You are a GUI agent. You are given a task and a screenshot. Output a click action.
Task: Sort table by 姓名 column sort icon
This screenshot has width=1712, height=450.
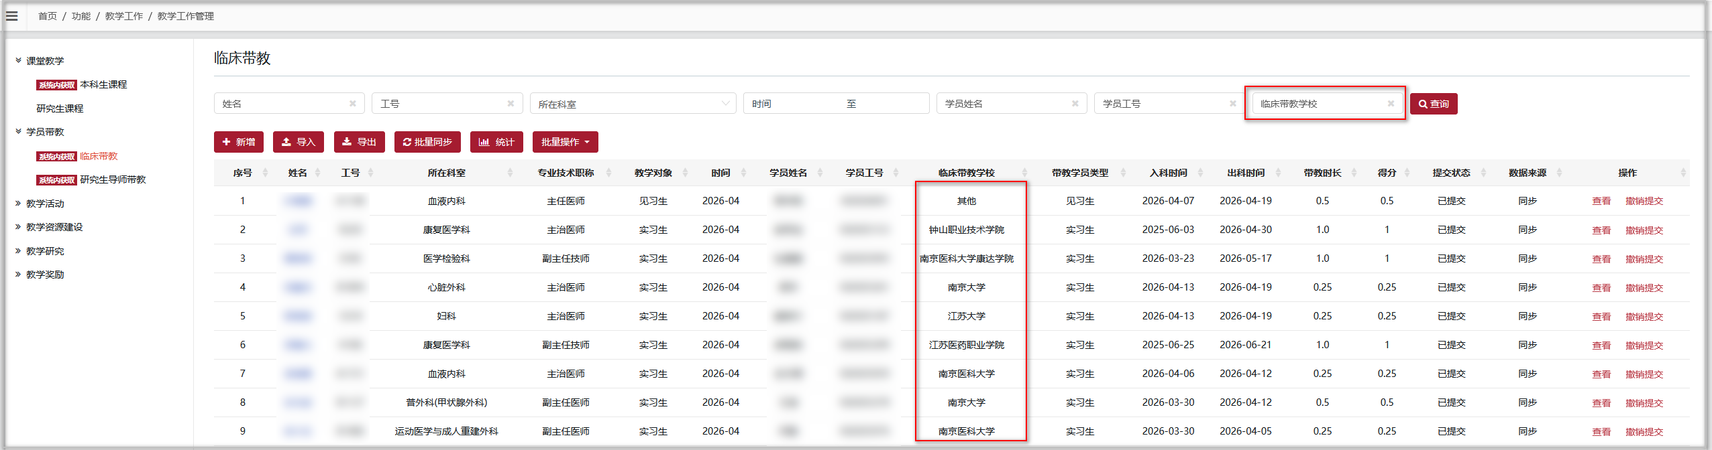click(317, 173)
